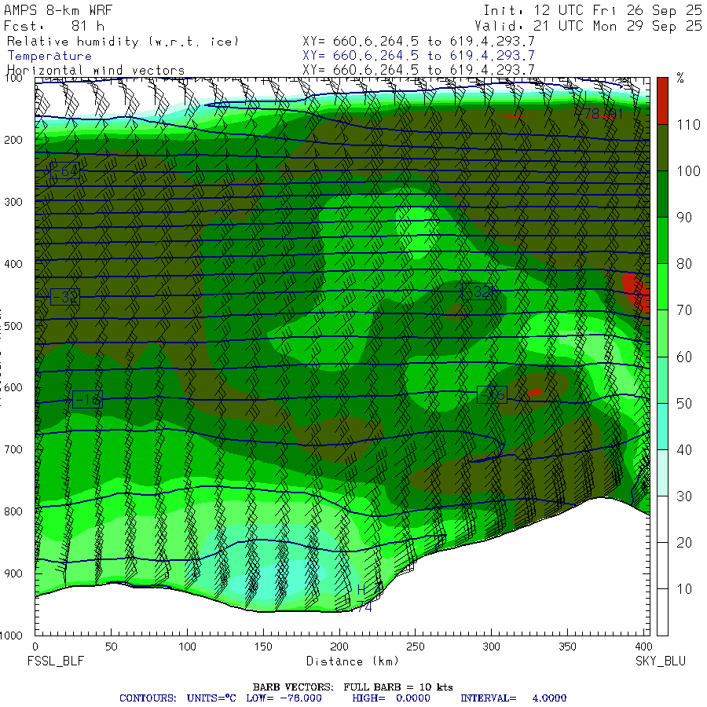Click the dark olive 100-110% color bar segment
Image resolution: width=707 pixels, height=707 pixels.
coord(662,148)
